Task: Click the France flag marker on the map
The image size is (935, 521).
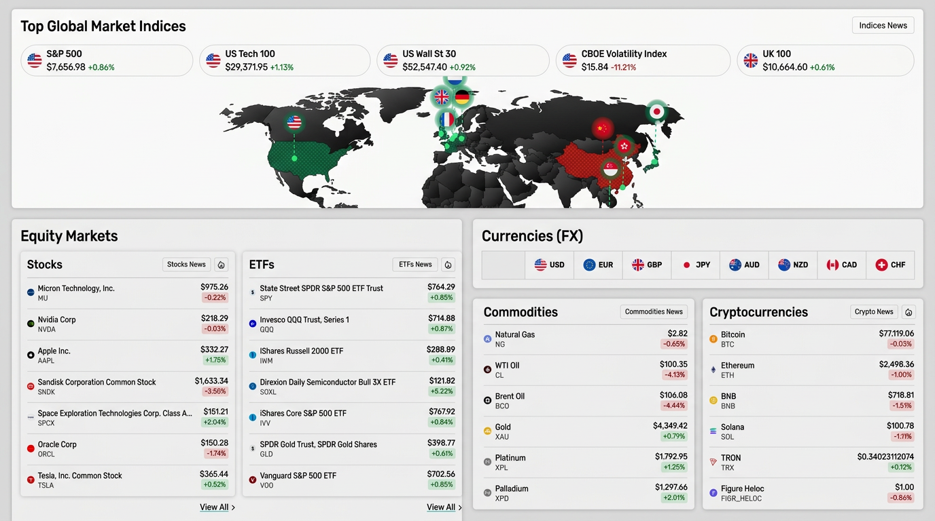Action: [446, 120]
